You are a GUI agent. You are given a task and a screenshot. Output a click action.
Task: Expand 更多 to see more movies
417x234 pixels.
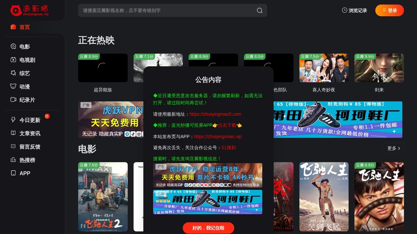(393, 148)
